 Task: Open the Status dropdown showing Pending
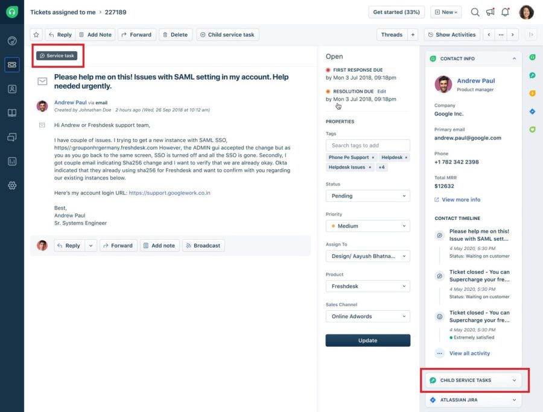368,196
